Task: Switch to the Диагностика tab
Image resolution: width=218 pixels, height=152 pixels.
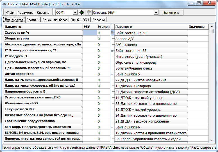Action: (x=14, y=19)
